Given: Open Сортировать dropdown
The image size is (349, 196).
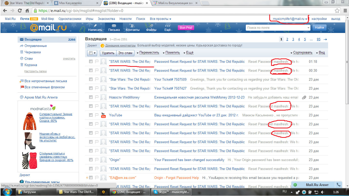Looking at the screenshot, I should click(301, 53).
